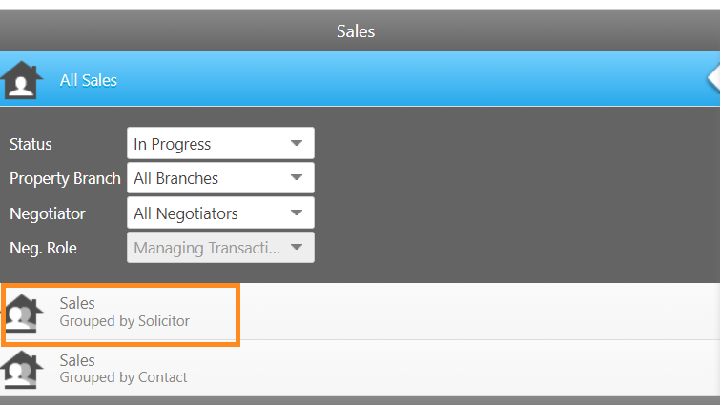Screen dimensions: 720x405
Task: Open the All Sales menu item
Action: [360, 78]
